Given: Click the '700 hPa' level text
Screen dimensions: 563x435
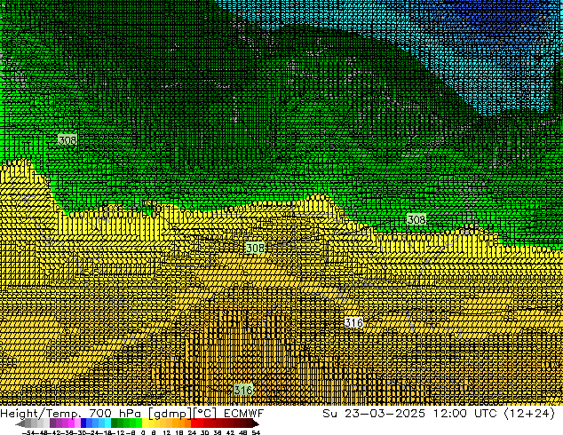Looking at the screenshot, I should point(116,414).
